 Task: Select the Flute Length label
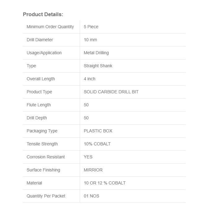[x=38, y=105]
